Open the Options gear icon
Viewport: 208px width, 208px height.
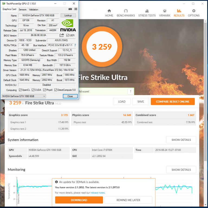pyautogui.click(x=194, y=11)
